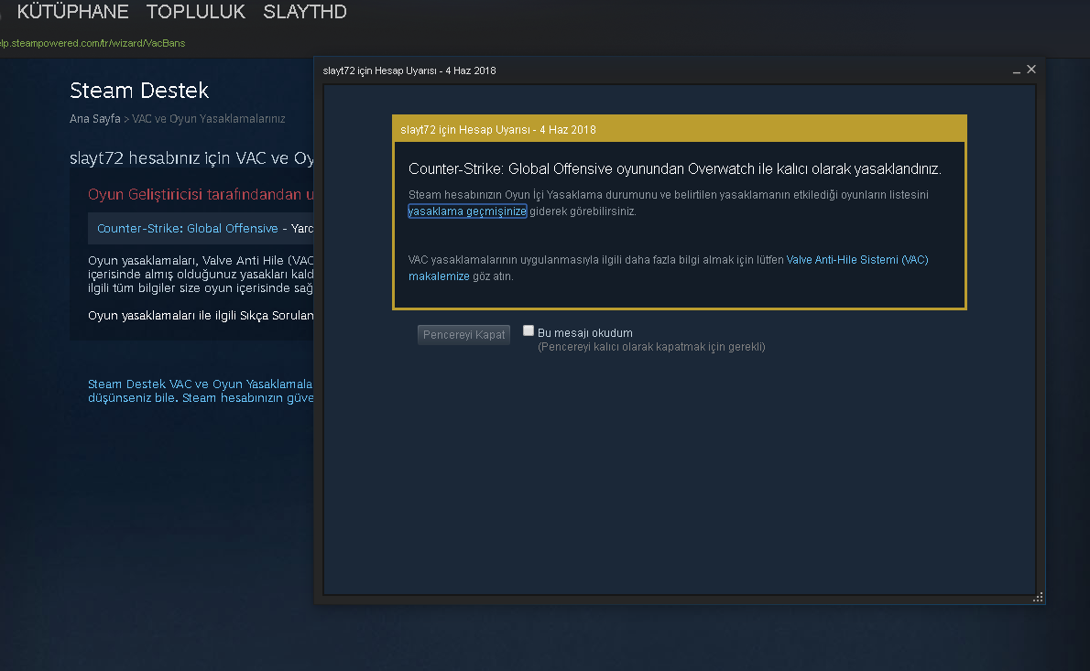Click the Ana Sayfa breadcrumb link
Viewport: 1090px width, 671px height.
(x=94, y=119)
